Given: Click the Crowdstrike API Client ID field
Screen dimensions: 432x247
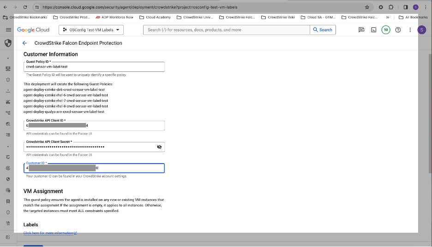Looking at the screenshot, I should click(94, 125).
